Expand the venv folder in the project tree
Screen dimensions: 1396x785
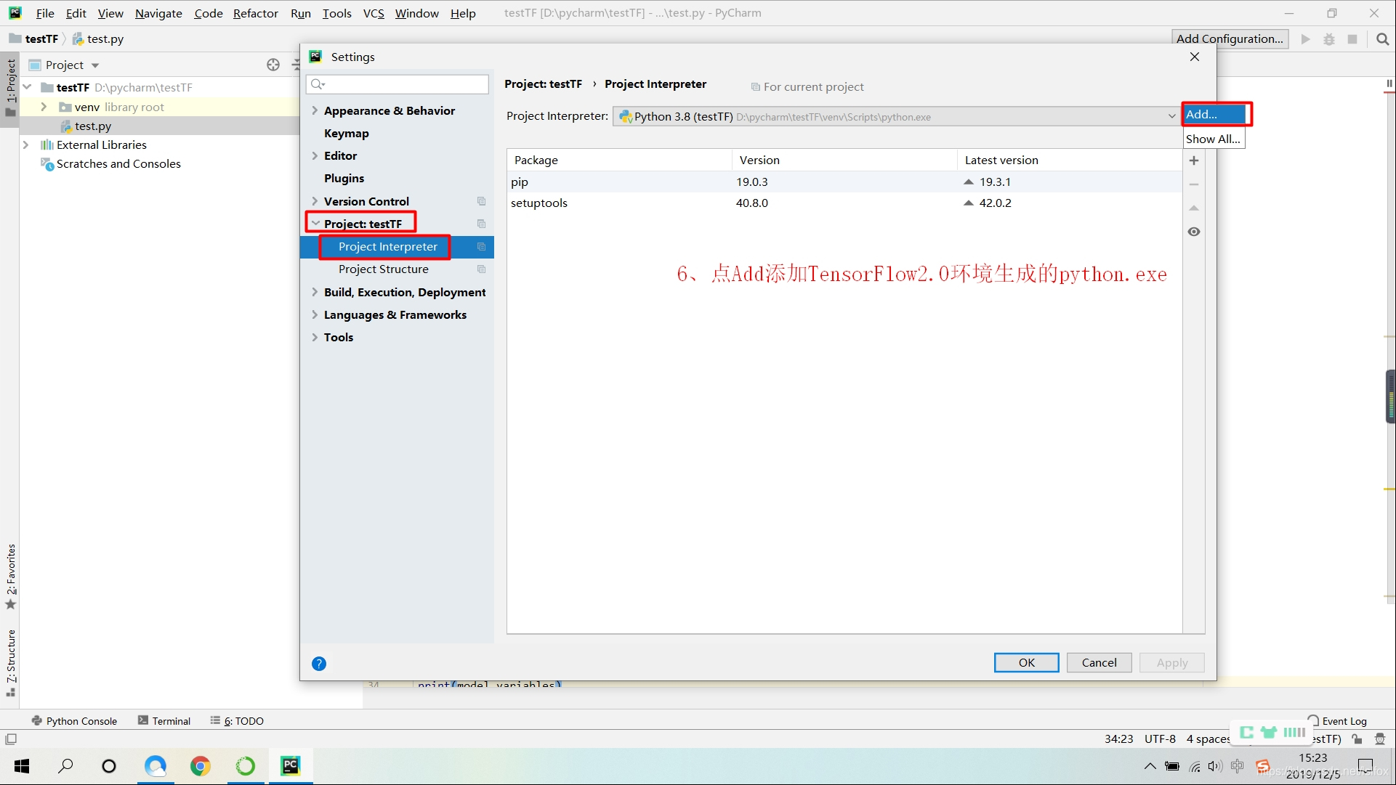pos(44,107)
